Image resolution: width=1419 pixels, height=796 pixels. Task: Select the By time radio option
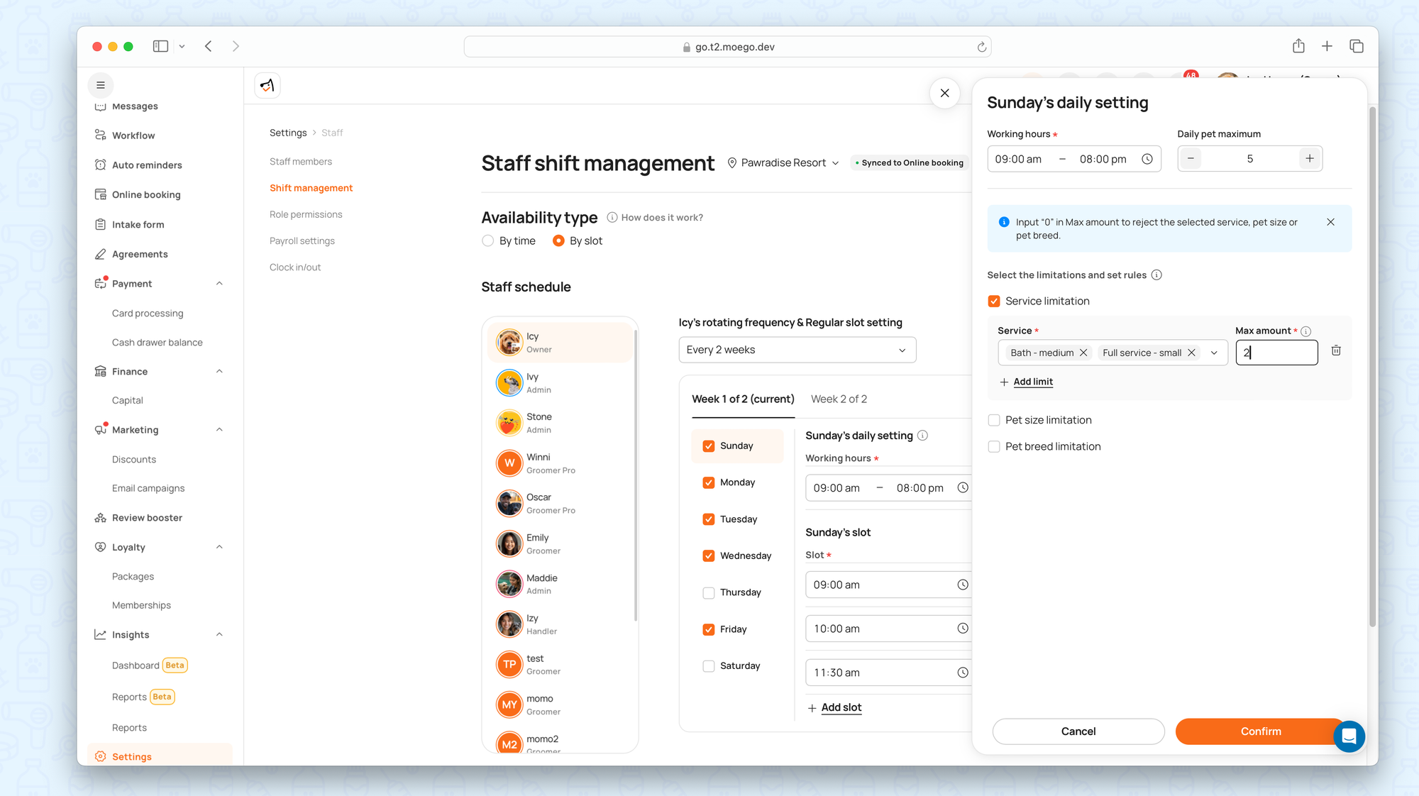click(x=488, y=241)
